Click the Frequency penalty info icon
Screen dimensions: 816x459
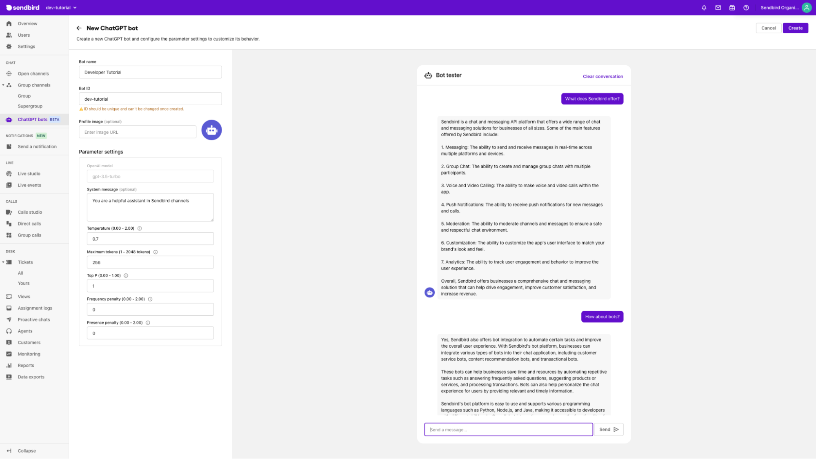click(x=150, y=299)
